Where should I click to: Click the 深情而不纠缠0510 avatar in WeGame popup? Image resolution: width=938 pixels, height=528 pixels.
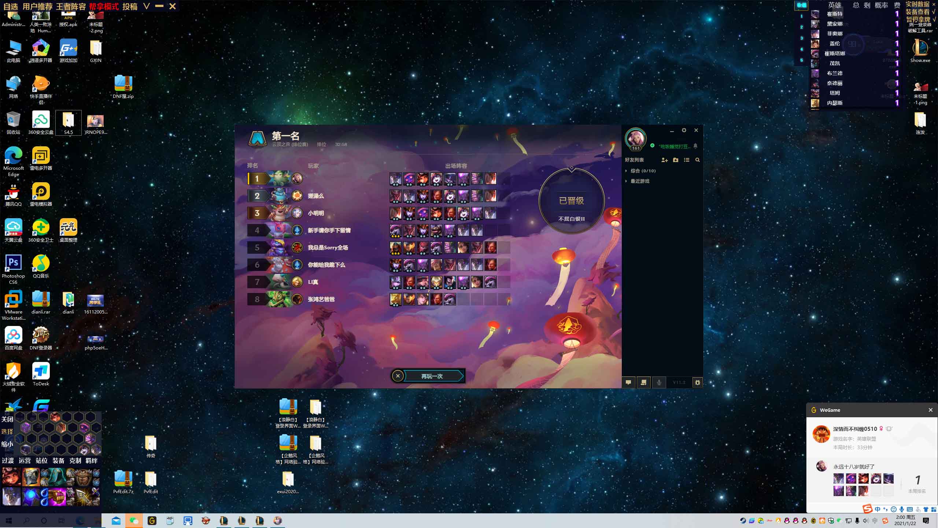tap(821, 434)
